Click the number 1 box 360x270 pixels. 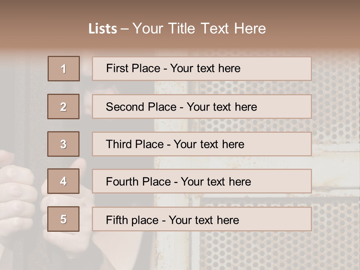tap(64, 69)
